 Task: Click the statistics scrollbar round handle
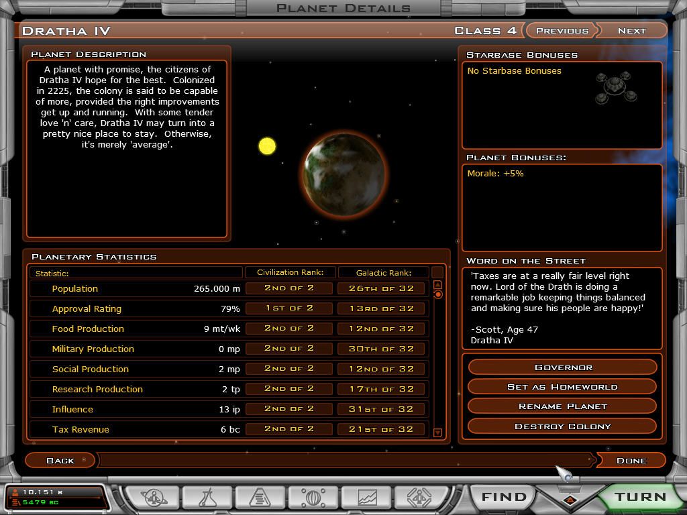tap(438, 294)
